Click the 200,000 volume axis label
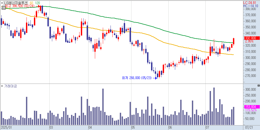The height and width of the screenshot is (130, 260). point(250,101)
